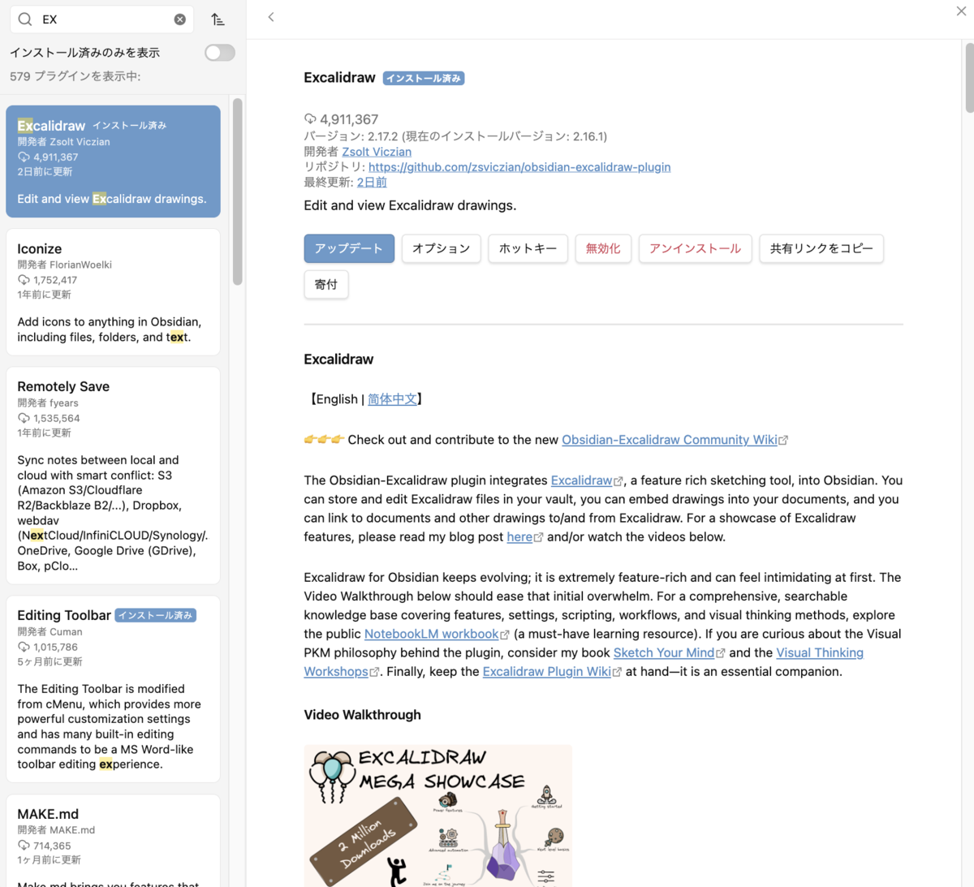This screenshot has height=887, width=974.
Task: Open the Sketch Your Mind link
Action: point(669,652)
